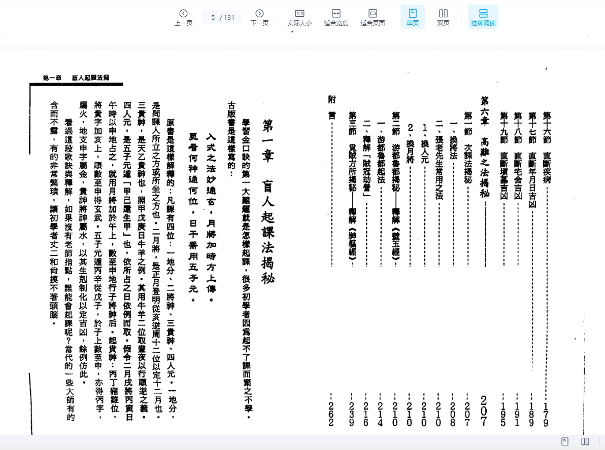Go to previous page (上一页)
The height and width of the screenshot is (450, 605).
183,17
